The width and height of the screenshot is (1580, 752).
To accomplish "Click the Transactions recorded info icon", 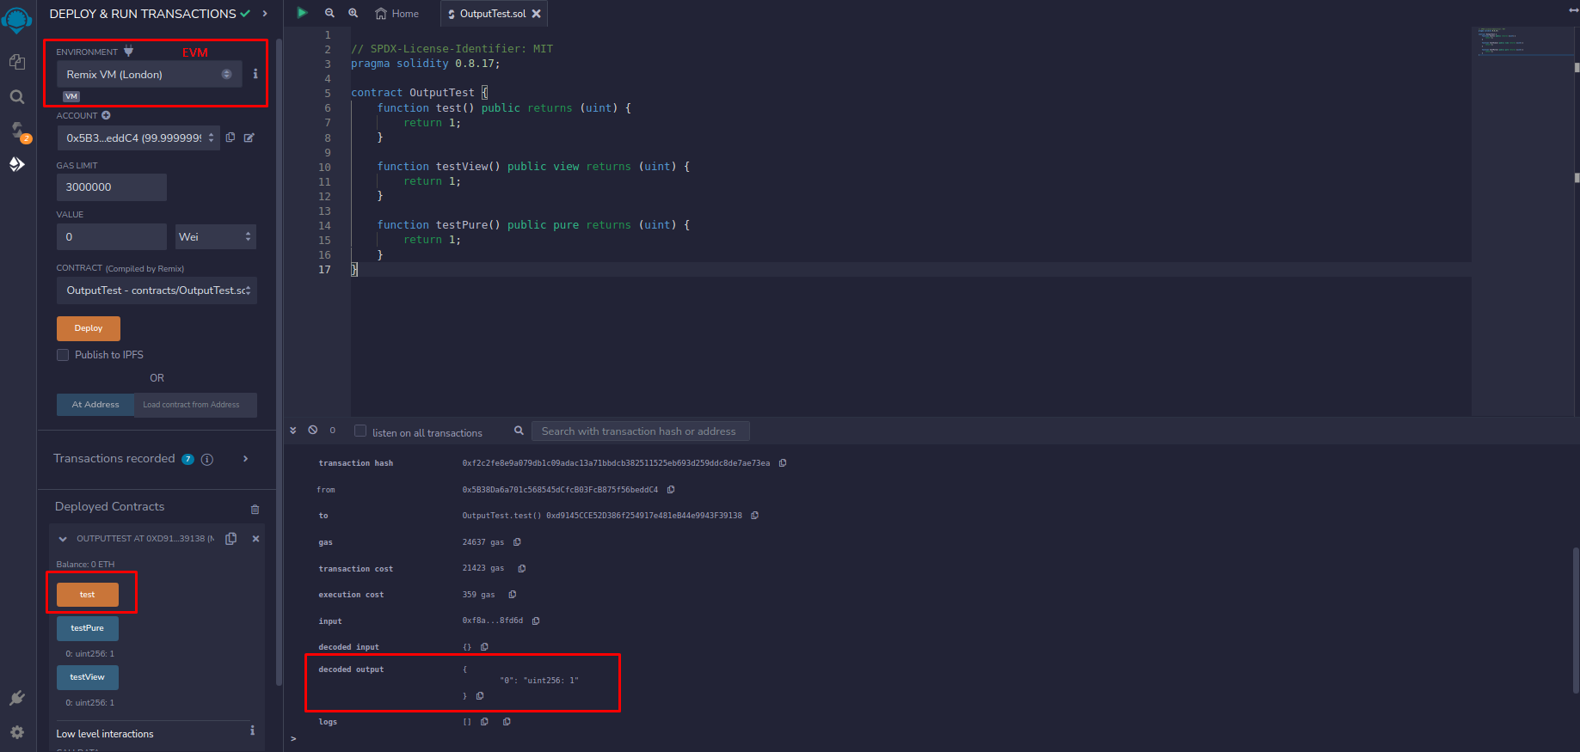I will [207, 460].
